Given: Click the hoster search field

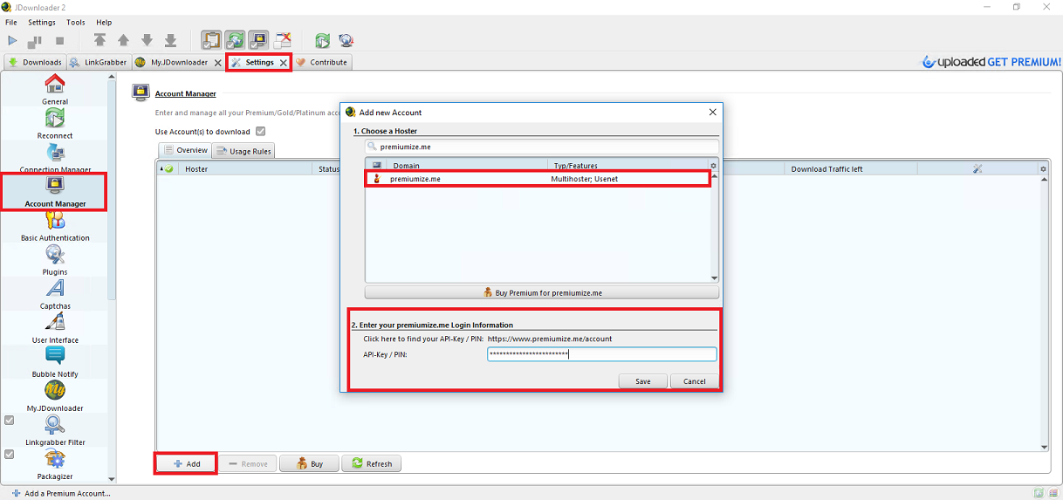Looking at the screenshot, I should pyautogui.click(x=542, y=147).
